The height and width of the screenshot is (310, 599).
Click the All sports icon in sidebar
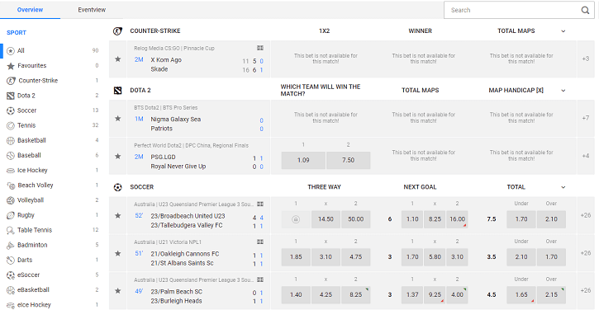(11, 51)
